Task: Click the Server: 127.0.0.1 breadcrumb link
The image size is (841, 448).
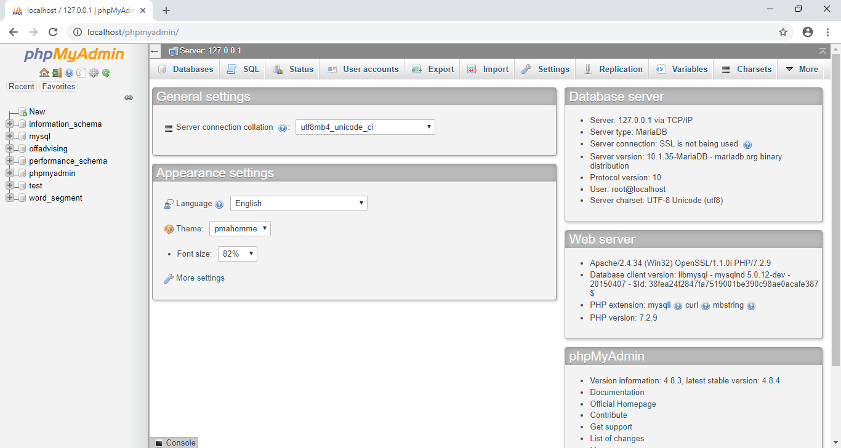Action: click(210, 51)
